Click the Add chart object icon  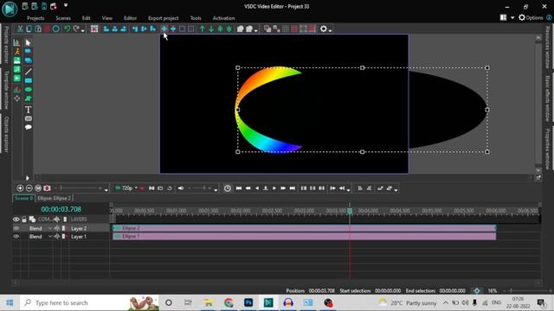(16, 42)
